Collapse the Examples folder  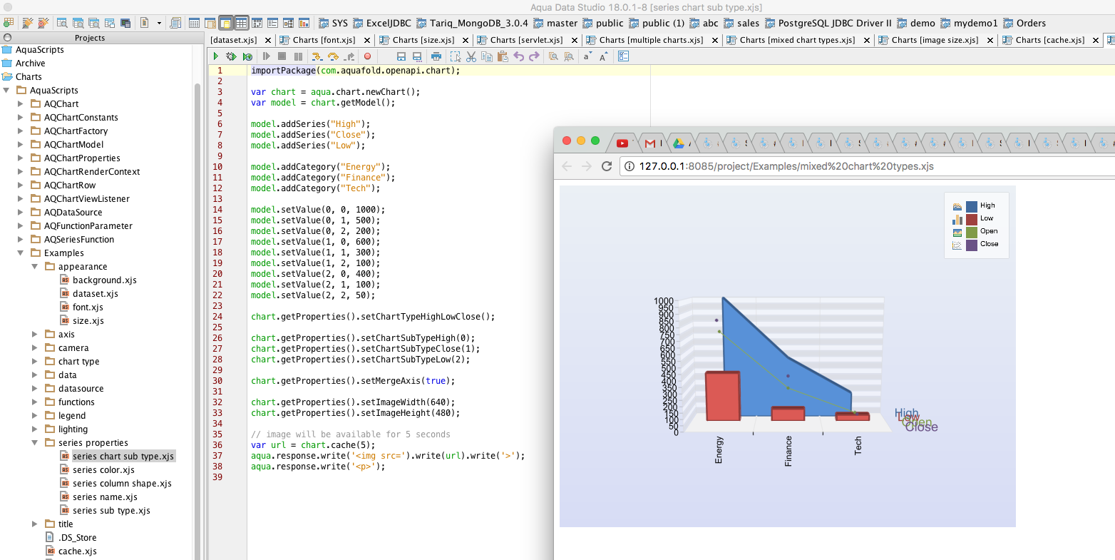21,253
